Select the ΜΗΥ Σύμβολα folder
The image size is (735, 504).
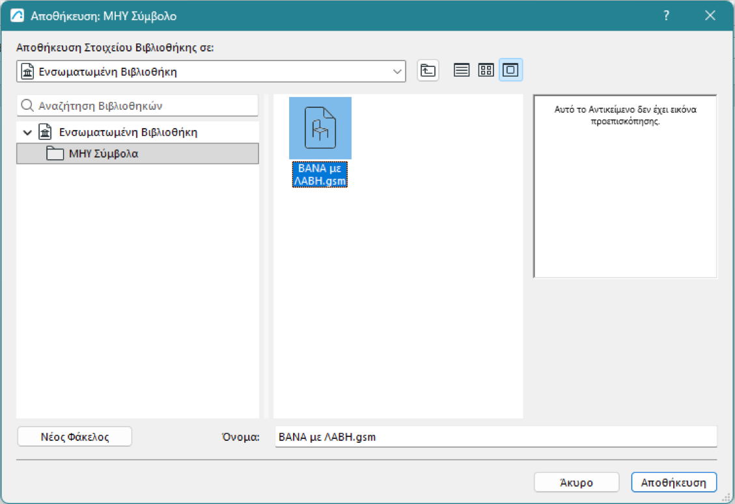pos(137,153)
